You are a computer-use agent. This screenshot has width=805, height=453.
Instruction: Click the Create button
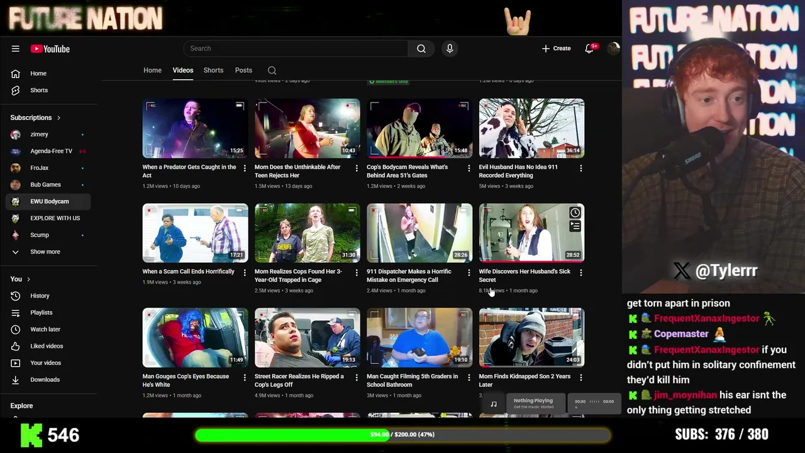pos(557,48)
